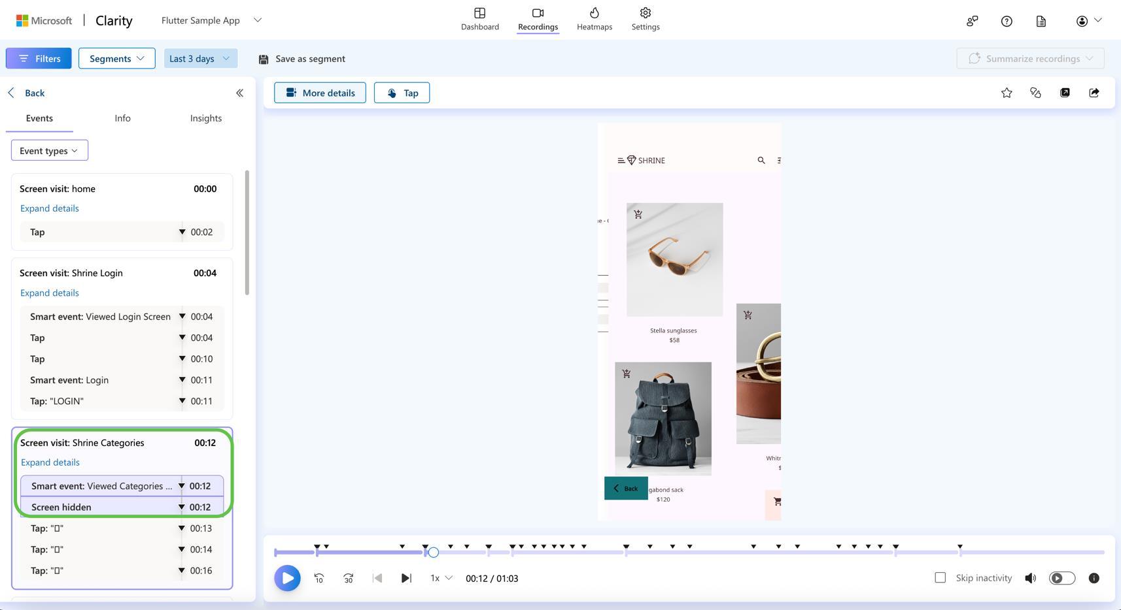Change the 1x playback speed

[x=441, y=578]
